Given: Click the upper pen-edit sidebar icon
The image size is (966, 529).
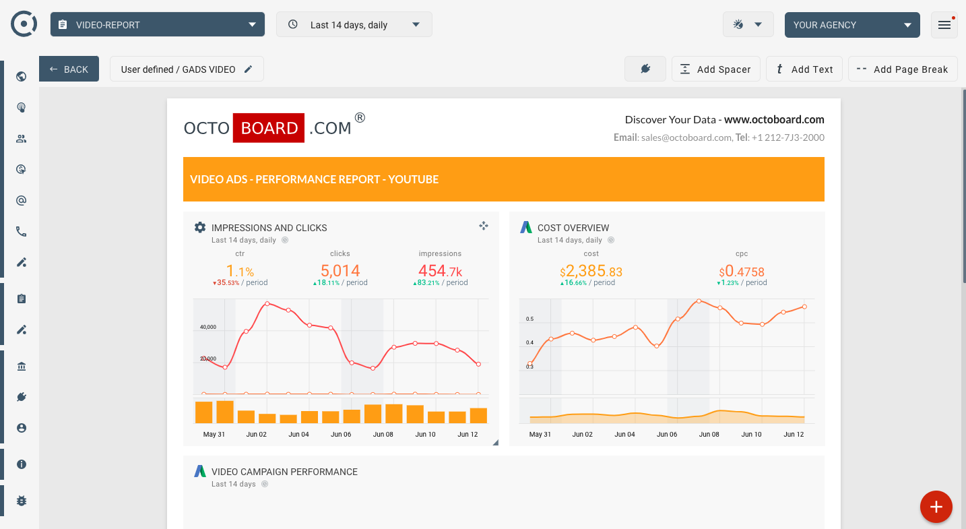Looking at the screenshot, I should click(x=22, y=263).
